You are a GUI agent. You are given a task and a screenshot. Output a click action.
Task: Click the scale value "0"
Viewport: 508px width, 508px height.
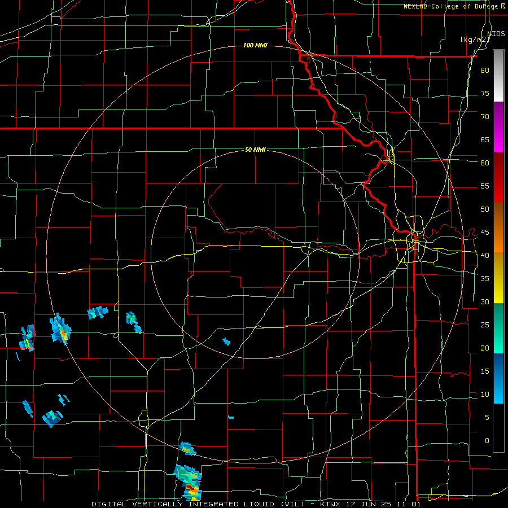[x=487, y=441]
